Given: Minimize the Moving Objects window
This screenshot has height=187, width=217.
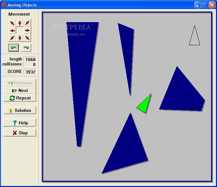Looking at the screenshot, I should click(198, 5).
